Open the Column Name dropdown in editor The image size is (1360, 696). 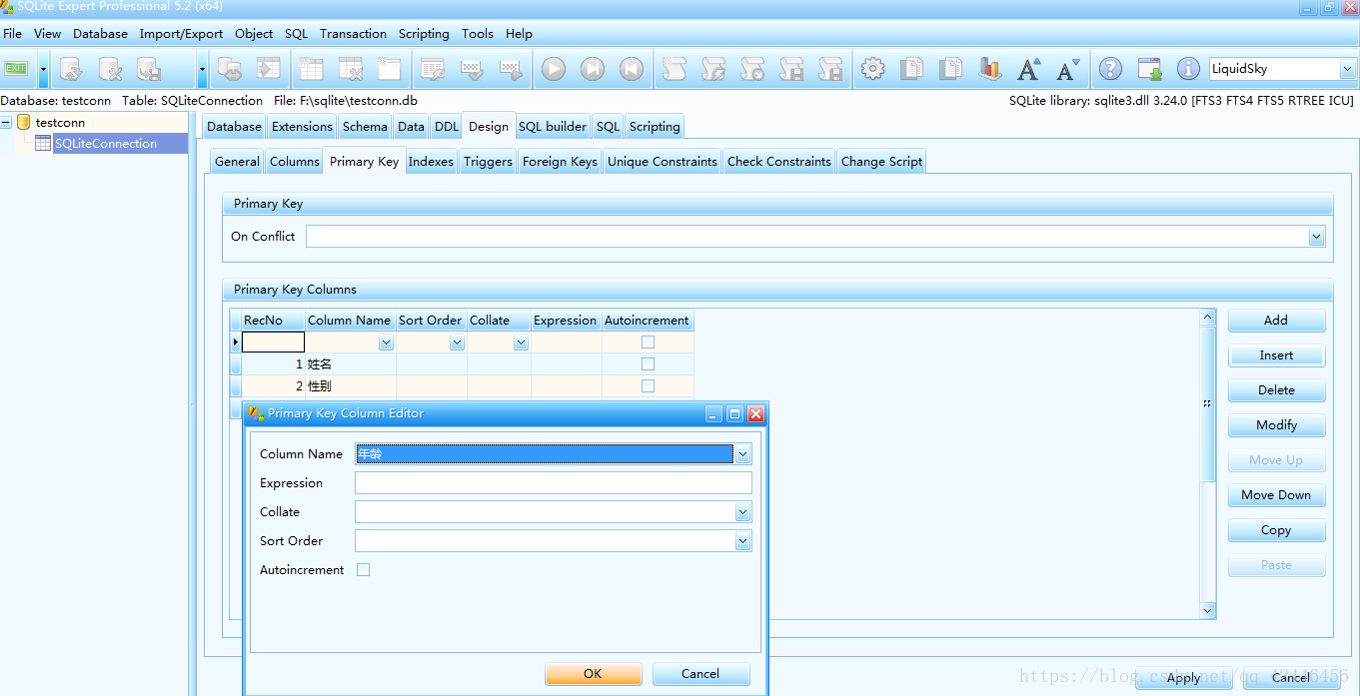742,454
